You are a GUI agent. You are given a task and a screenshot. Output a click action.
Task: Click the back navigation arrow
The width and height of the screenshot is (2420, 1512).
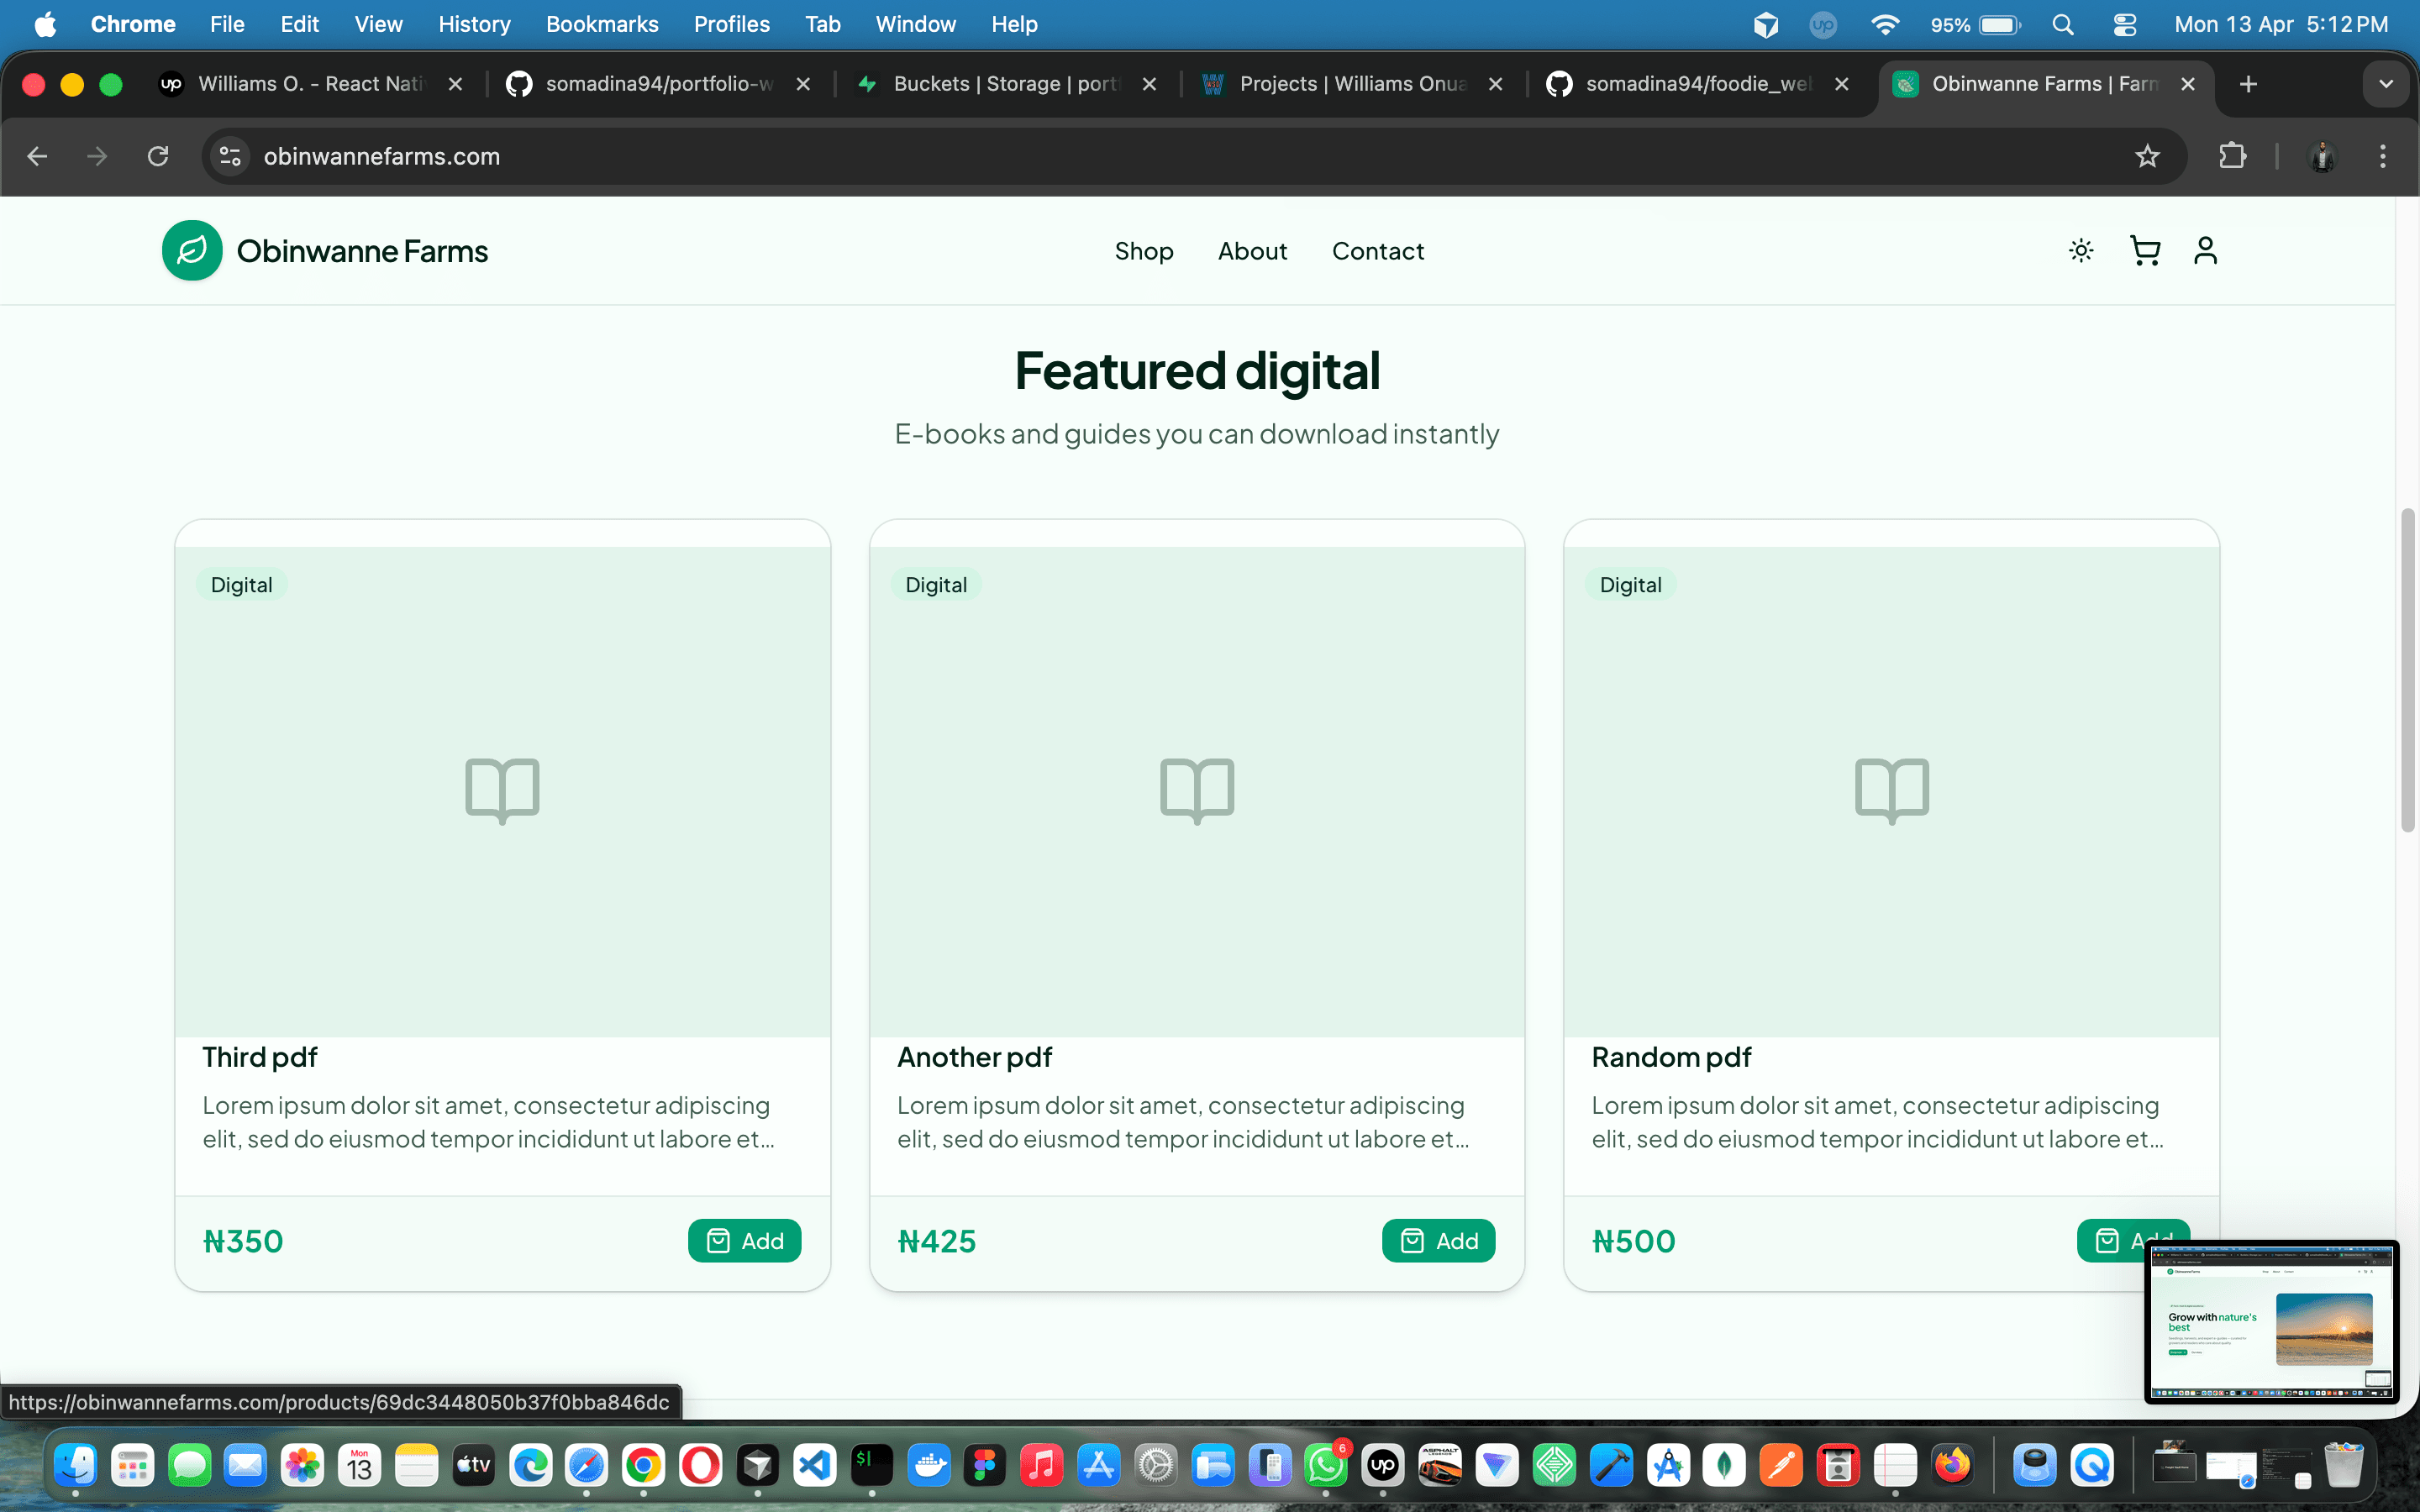(37, 156)
